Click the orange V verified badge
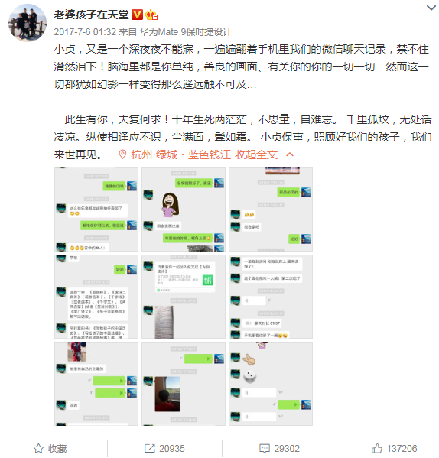Image resolution: width=439 pixels, height=458 pixels. coord(137,15)
